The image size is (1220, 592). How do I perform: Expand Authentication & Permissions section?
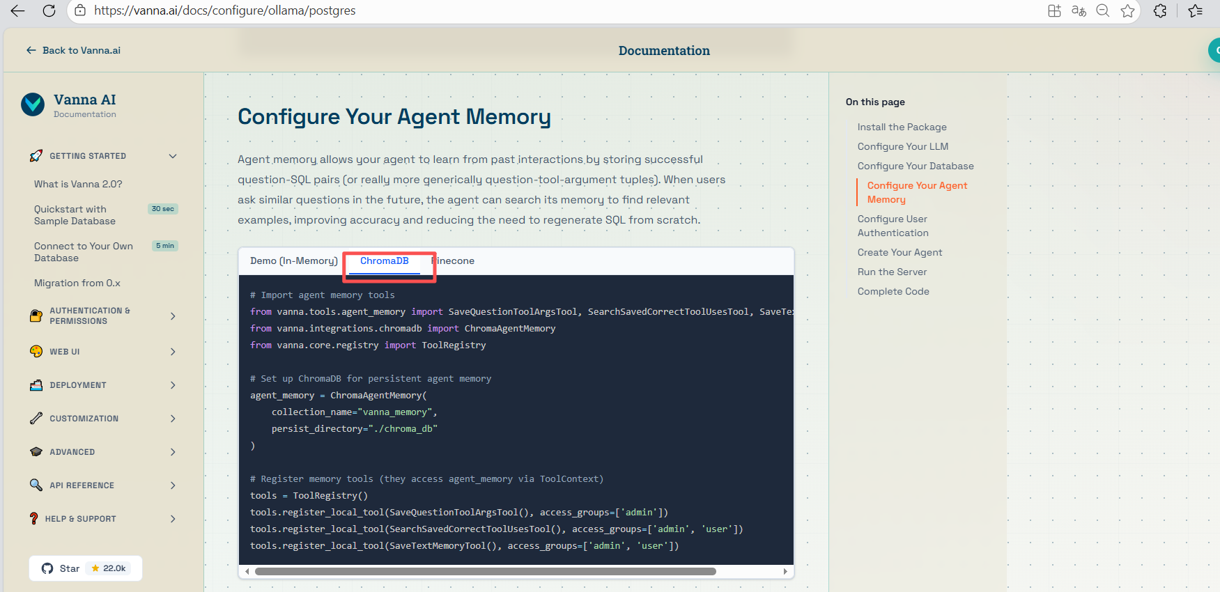[173, 316]
